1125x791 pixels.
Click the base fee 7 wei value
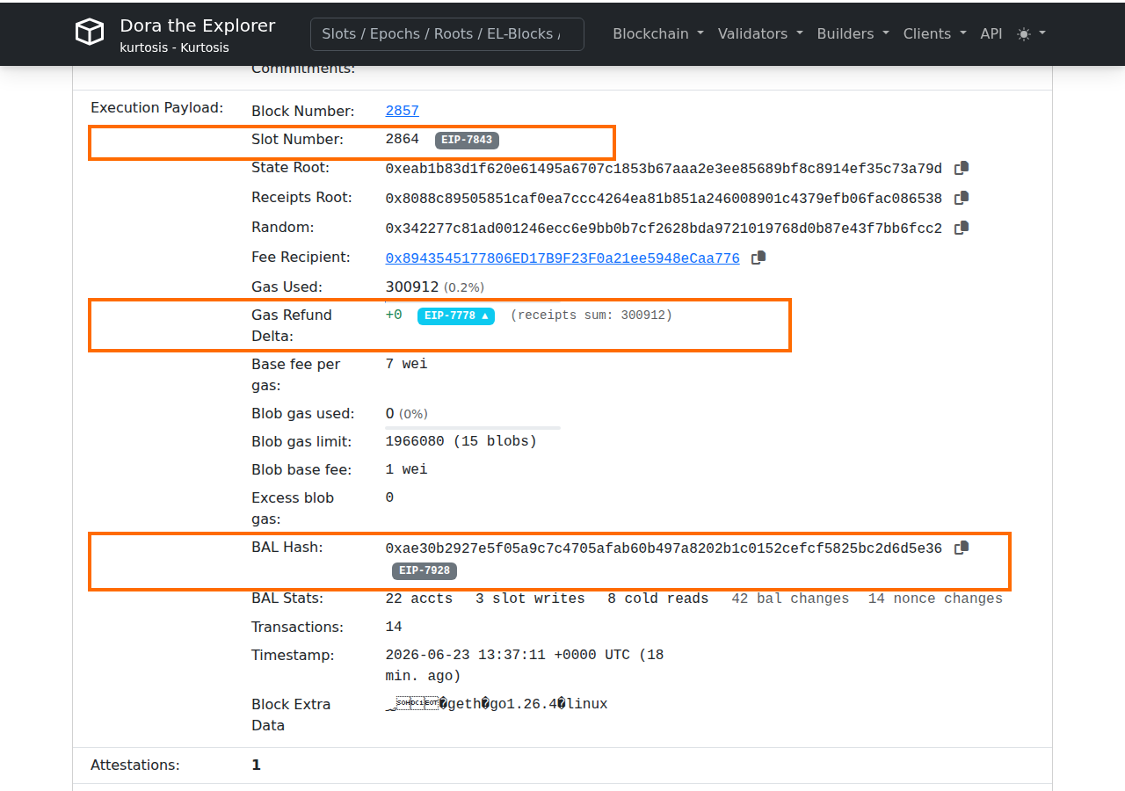[x=407, y=364]
